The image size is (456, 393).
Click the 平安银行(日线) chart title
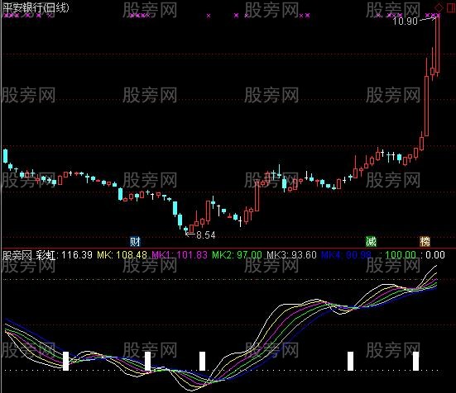coord(36,7)
